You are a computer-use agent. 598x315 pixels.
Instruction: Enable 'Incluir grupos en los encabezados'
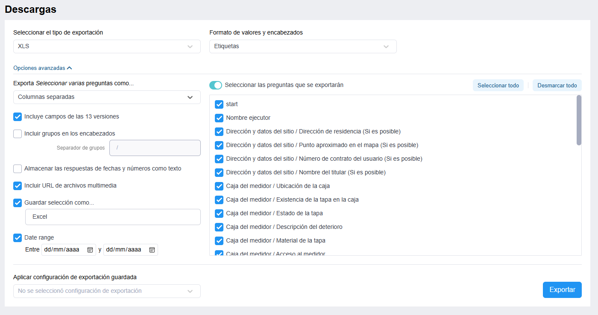18,134
